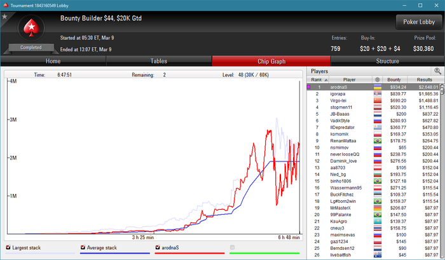The width and height of the screenshot is (445, 260).
Task: Click the flag next to livebaitfish
Action: point(378,255)
